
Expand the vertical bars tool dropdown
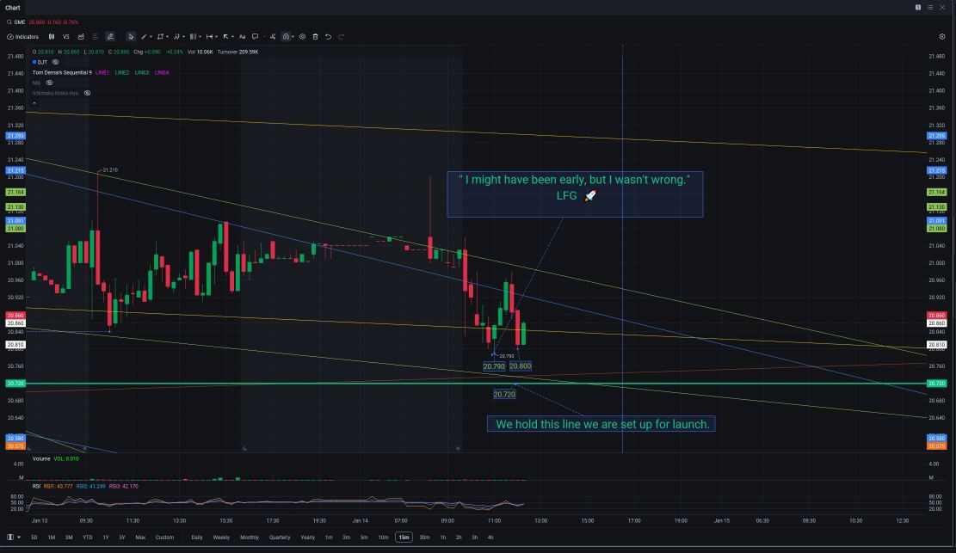coord(200,37)
